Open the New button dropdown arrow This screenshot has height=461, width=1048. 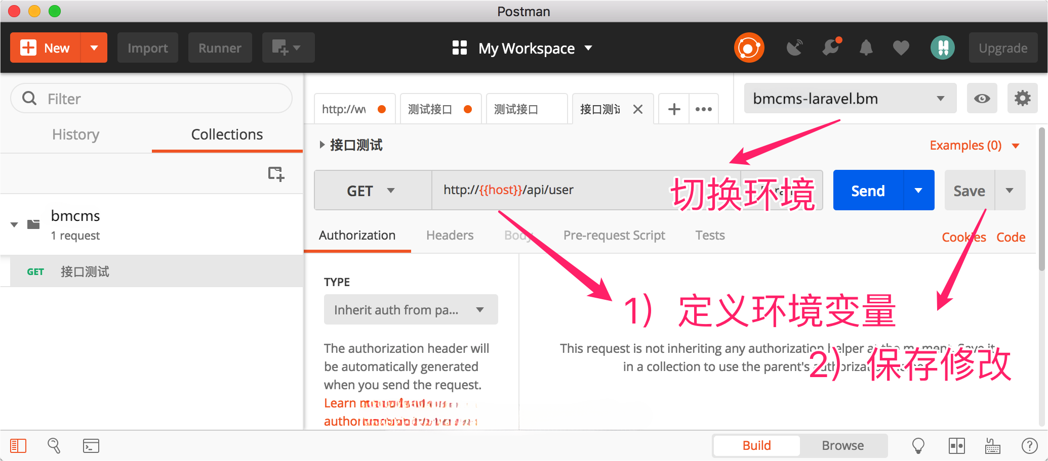94,48
